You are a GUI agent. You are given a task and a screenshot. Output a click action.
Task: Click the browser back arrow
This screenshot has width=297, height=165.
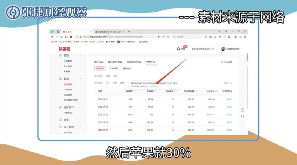click(x=52, y=37)
